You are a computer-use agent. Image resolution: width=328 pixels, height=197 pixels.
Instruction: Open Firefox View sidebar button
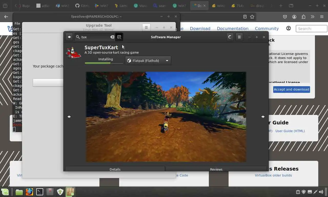[x=5, y=6]
